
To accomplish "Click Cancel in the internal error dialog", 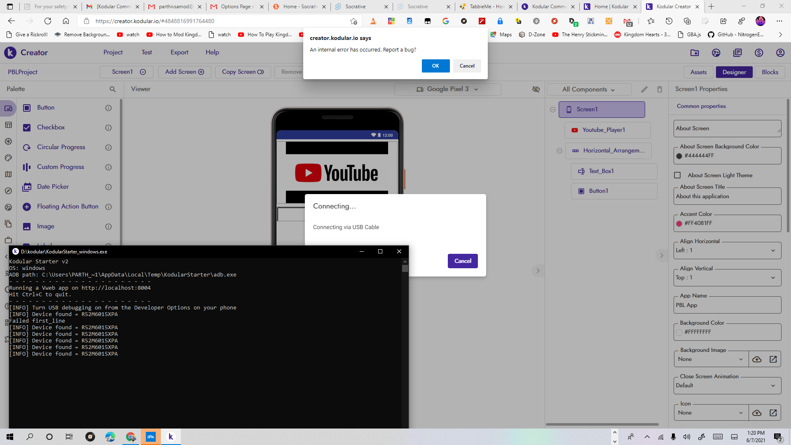I will 467,66.
